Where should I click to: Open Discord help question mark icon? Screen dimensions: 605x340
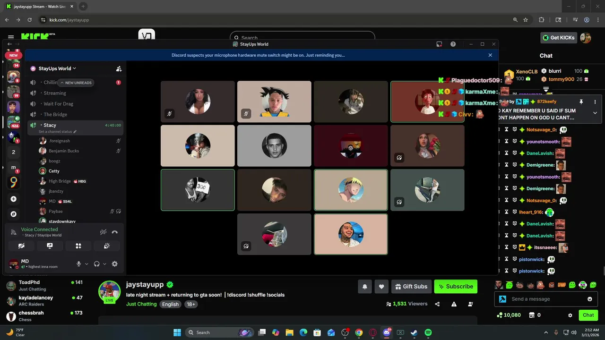[x=453, y=44]
